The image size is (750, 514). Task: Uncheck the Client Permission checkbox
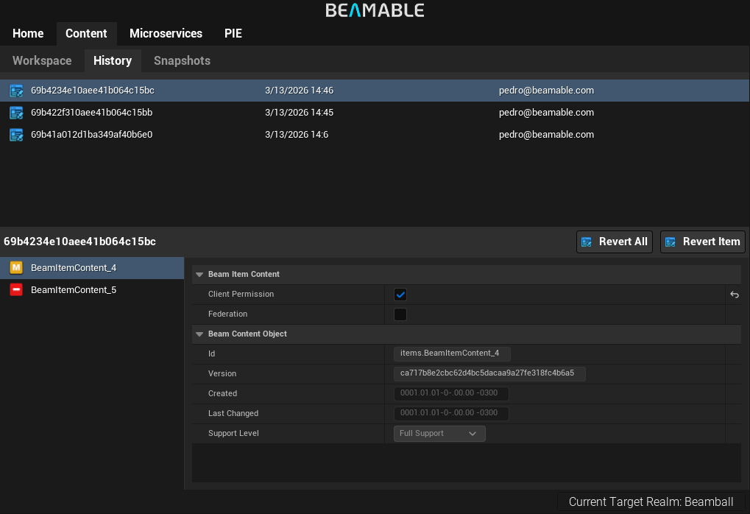(400, 295)
